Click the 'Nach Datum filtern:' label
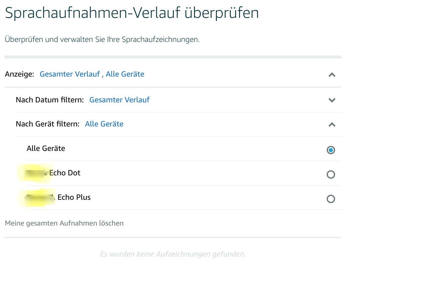Viewport: 434px width, 281px height. pos(50,100)
